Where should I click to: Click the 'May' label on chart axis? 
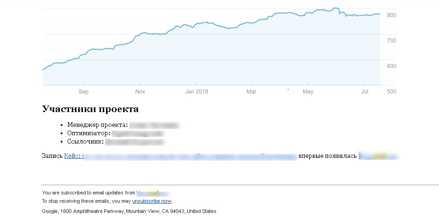point(308,92)
